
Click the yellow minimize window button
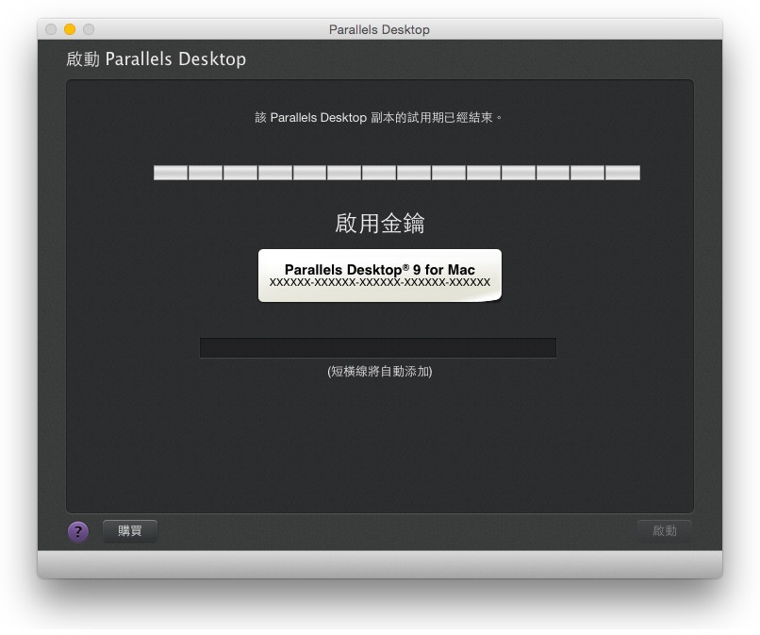70,29
